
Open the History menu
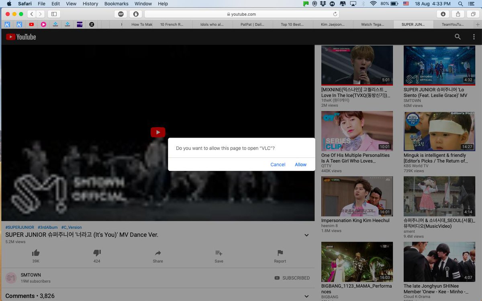pos(90,4)
